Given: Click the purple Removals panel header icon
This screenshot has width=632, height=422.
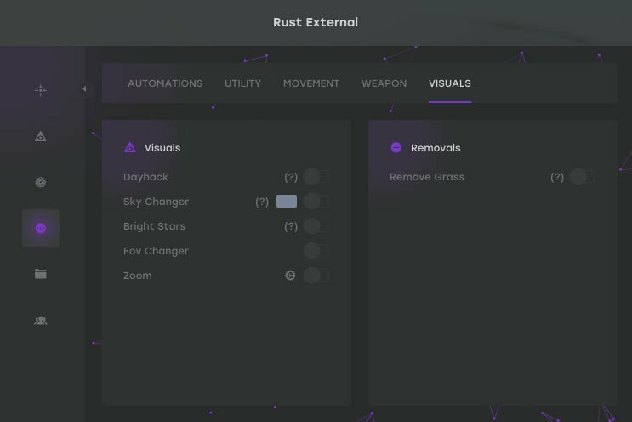Looking at the screenshot, I should pyautogui.click(x=396, y=147).
